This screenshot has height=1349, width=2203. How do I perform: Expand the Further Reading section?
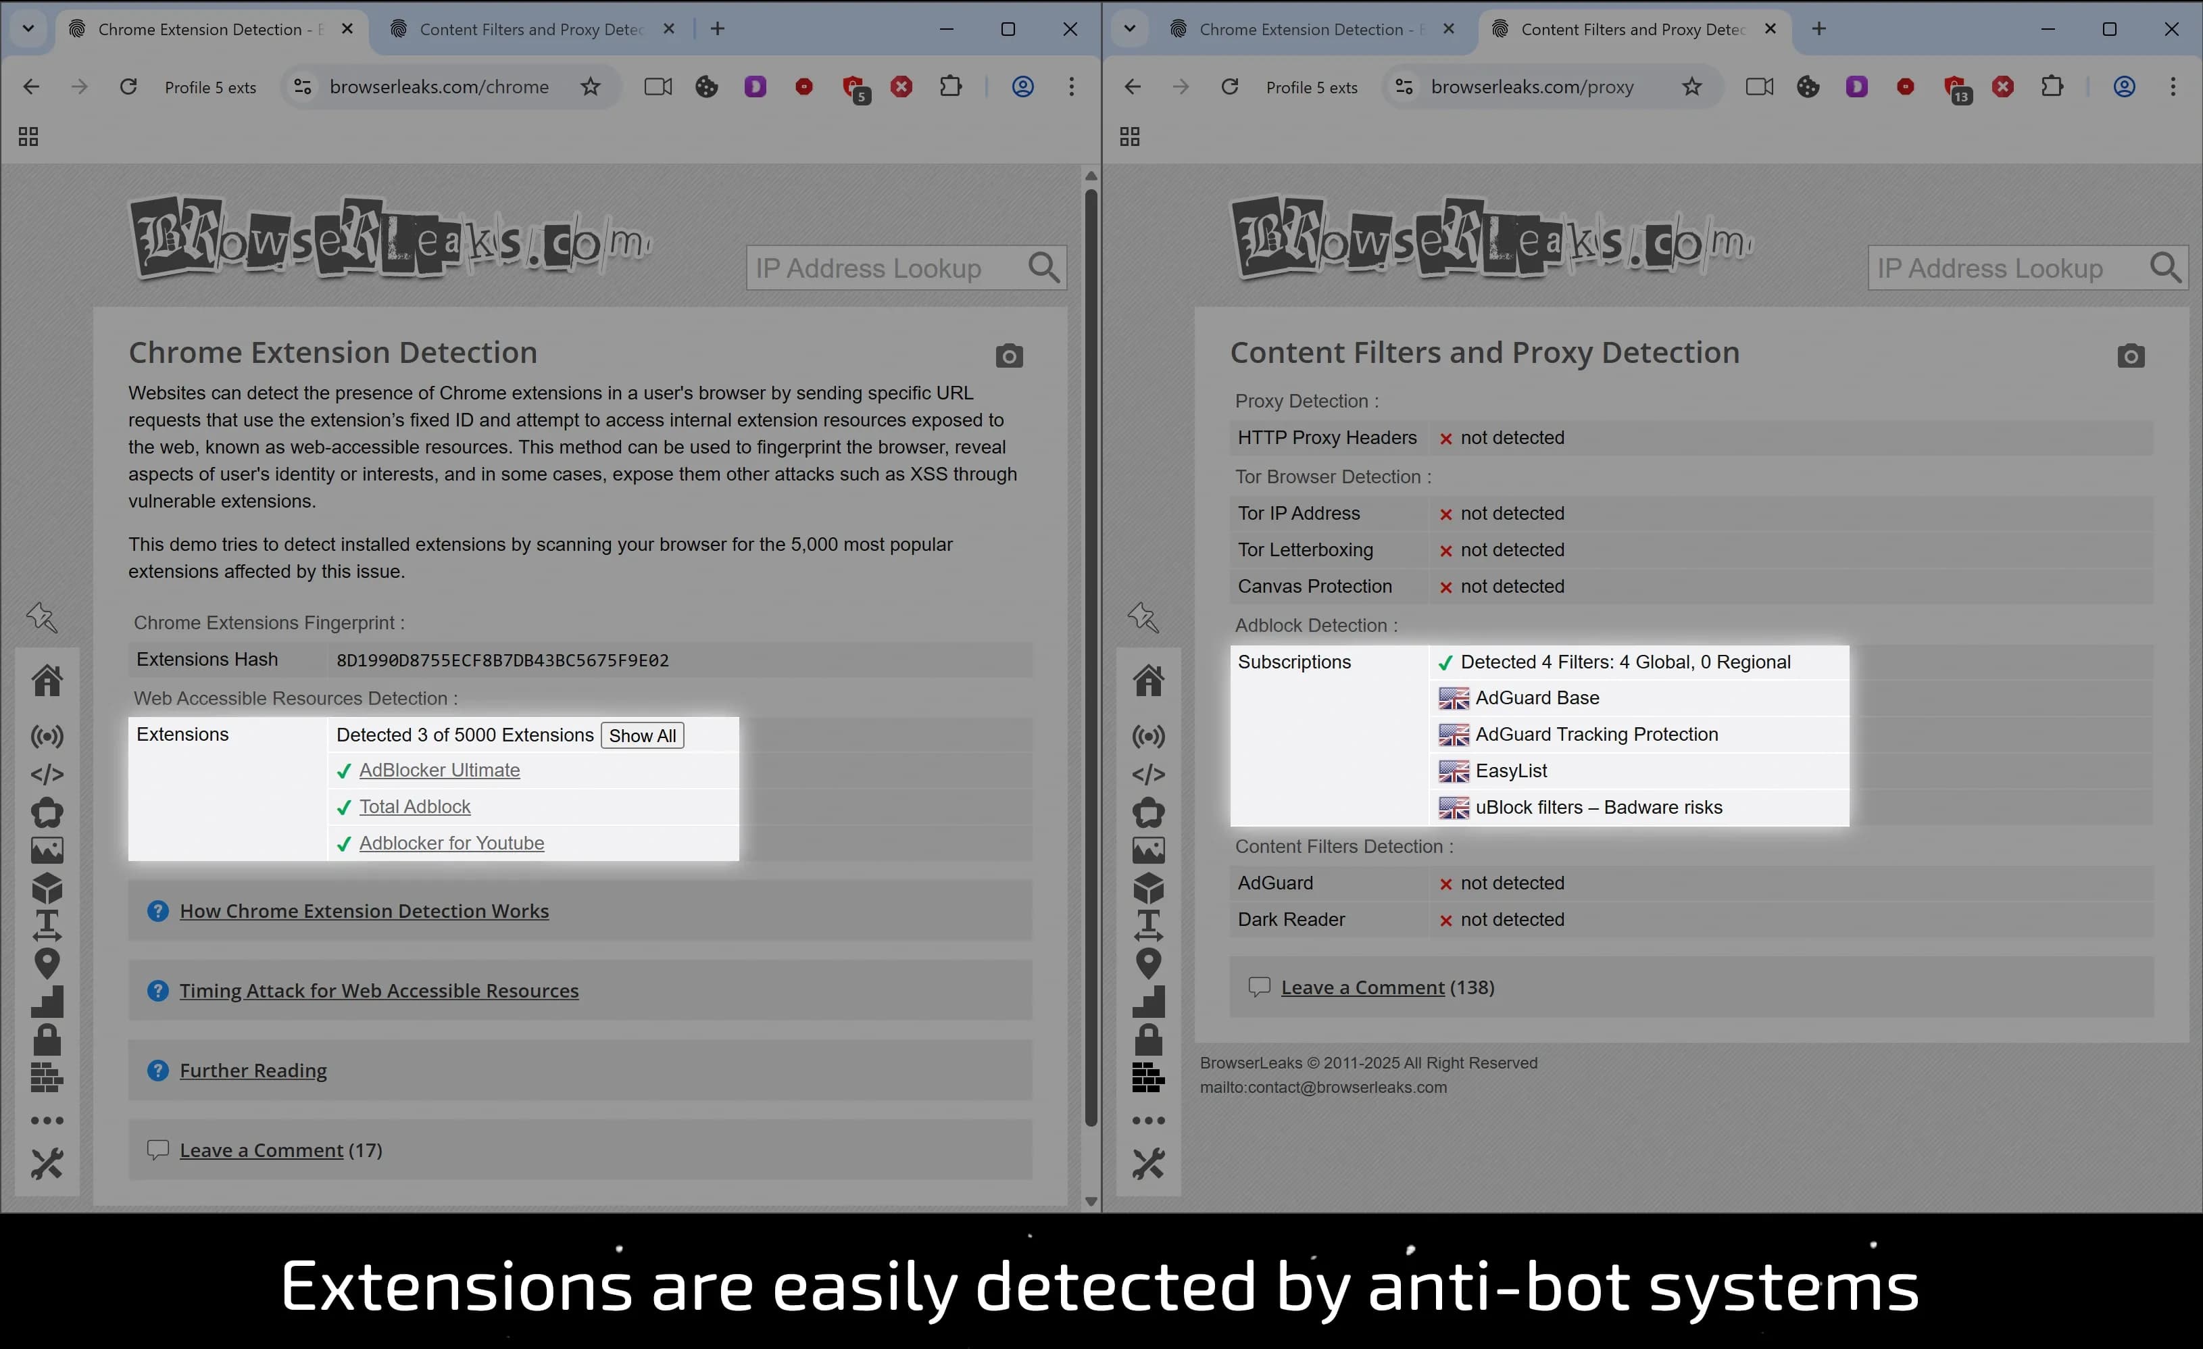click(x=252, y=1069)
